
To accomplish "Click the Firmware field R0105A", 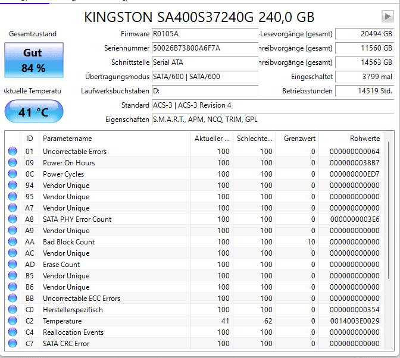I will click(205, 34).
